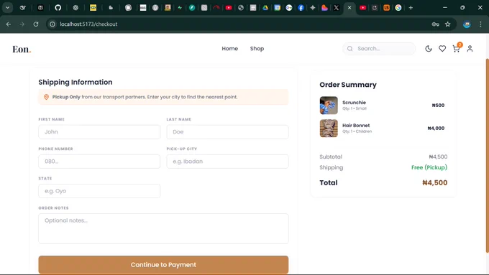The image size is (489, 275).
Task: Focus the Order Notes textarea
Action: click(x=163, y=228)
